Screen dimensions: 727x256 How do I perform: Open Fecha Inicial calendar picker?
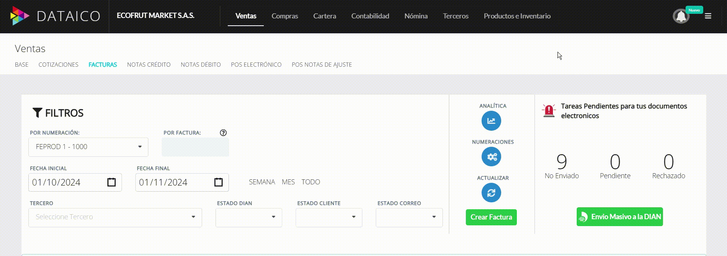pyautogui.click(x=111, y=182)
